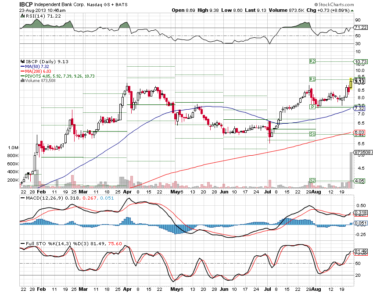Click the 90 level on the RSI axis
Image resolution: width=373 pixels, height=293 pixels.
pyautogui.click(x=358, y=20)
